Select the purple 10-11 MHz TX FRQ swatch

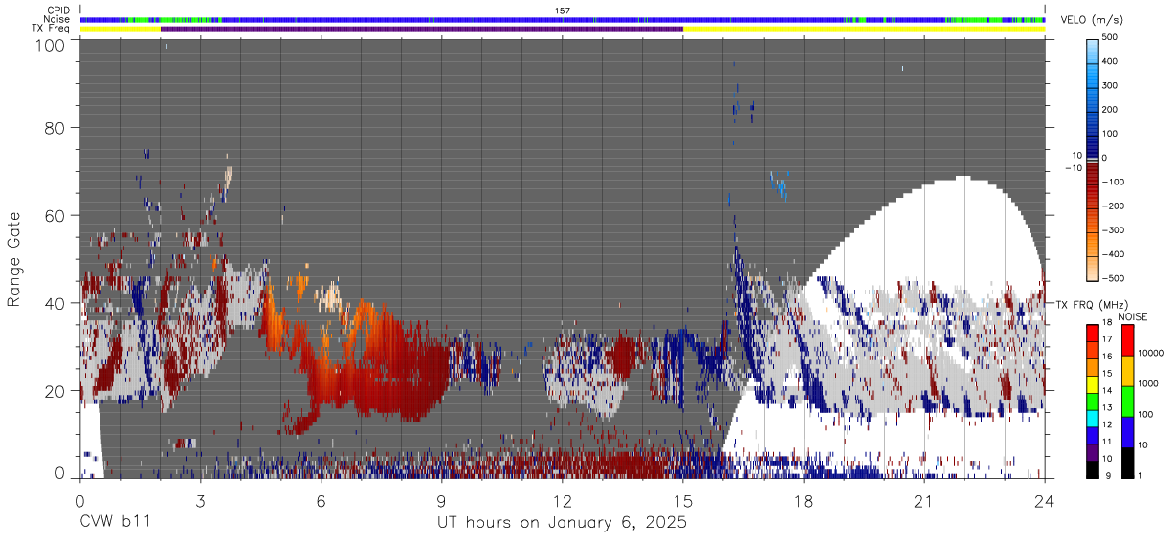(x=1092, y=452)
